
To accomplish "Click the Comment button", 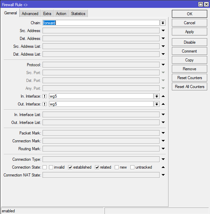I will click(x=190, y=51).
